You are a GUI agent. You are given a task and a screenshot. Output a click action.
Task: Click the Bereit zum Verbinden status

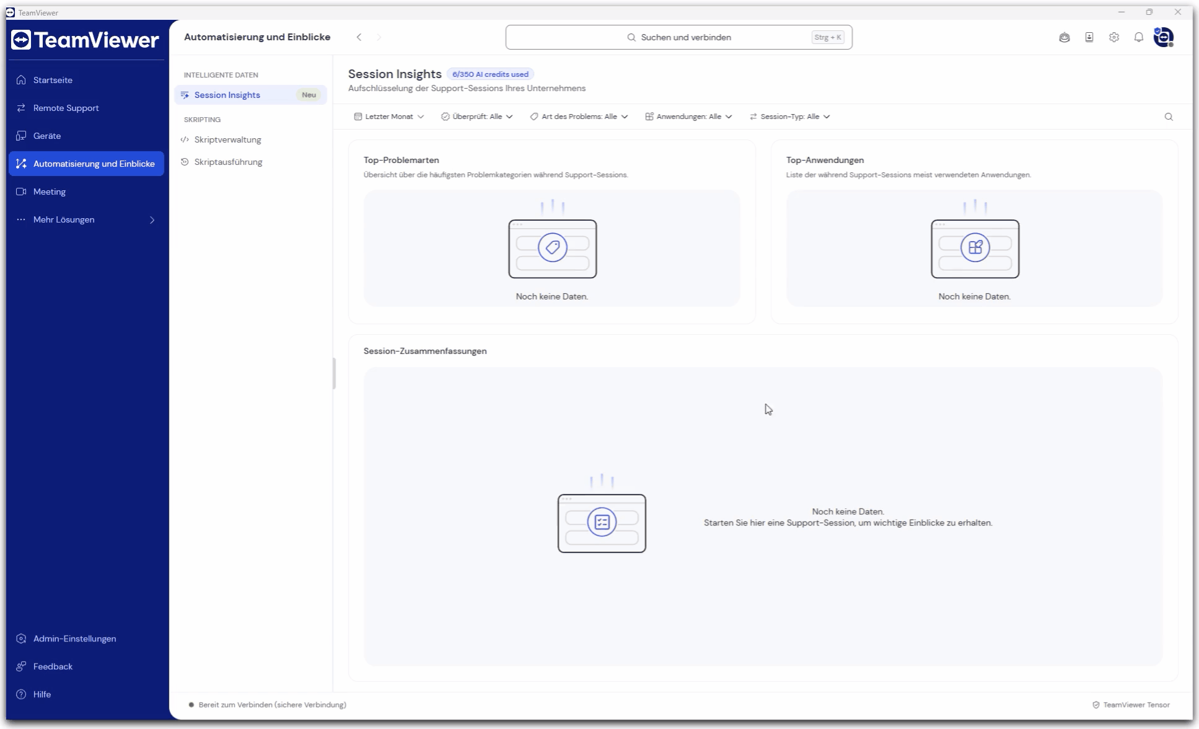(x=268, y=705)
